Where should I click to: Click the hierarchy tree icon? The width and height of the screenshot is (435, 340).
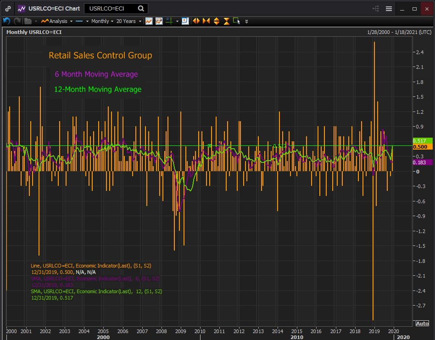[x=376, y=9]
